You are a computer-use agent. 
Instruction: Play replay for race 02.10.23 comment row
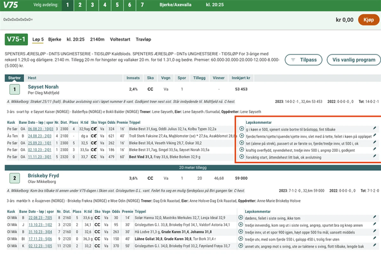coord(241,149)
